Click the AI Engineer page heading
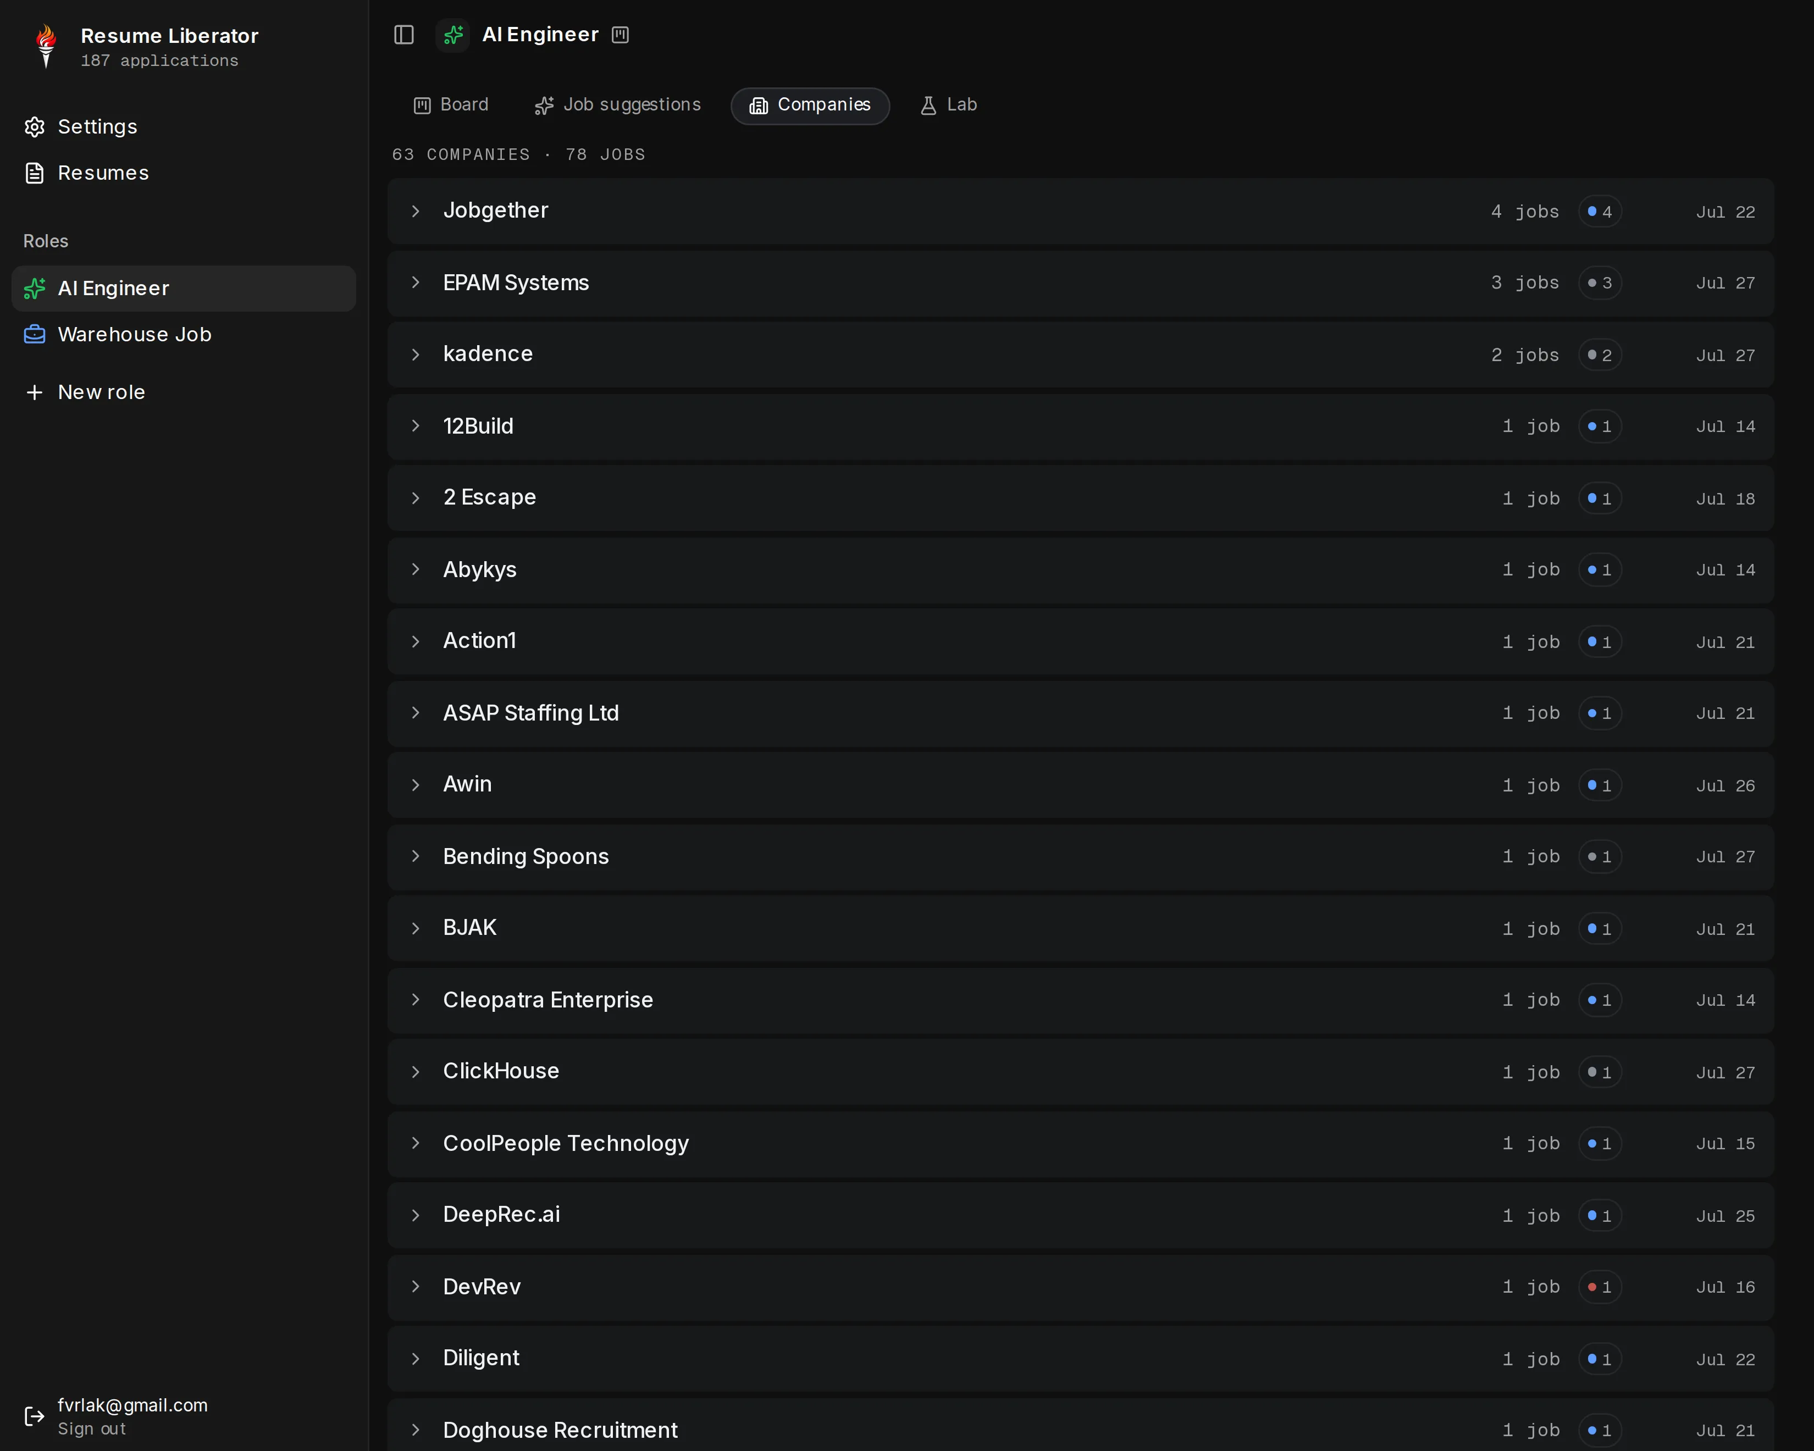 pyautogui.click(x=540, y=35)
